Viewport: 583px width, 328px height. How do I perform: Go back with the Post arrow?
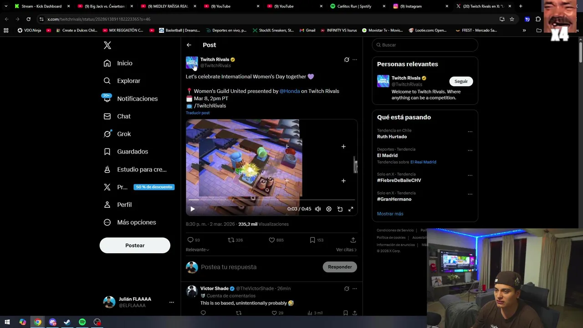point(189,45)
